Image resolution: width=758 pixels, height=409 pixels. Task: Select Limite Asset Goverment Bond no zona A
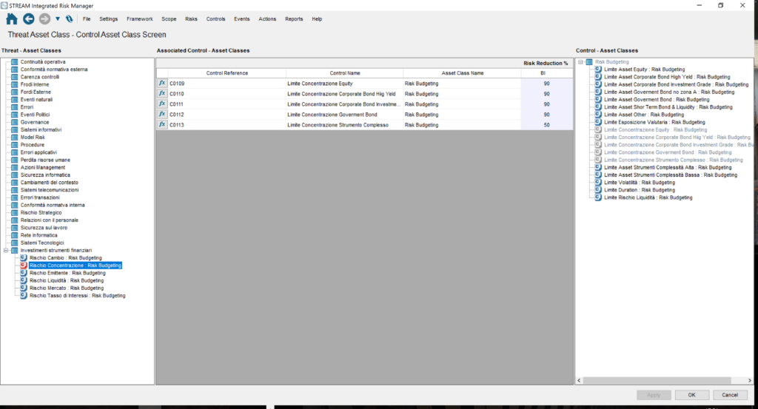[669, 92]
